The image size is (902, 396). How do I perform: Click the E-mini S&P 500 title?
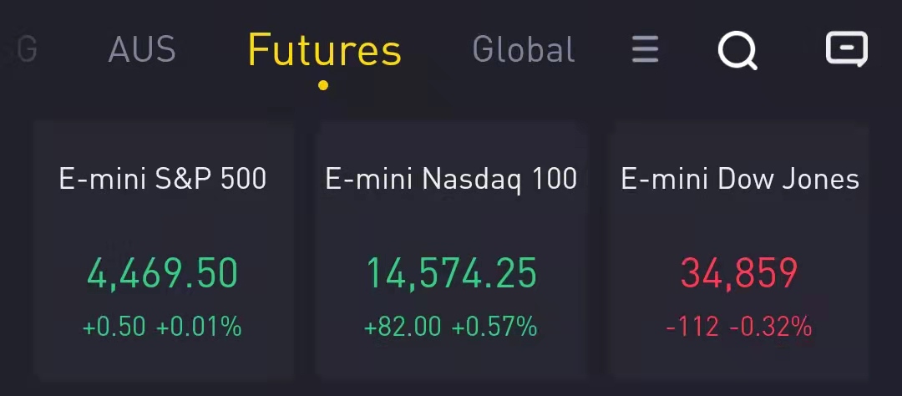[163, 179]
